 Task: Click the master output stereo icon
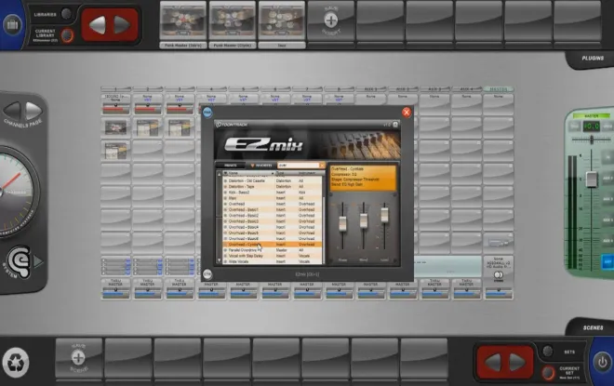click(499, 274)
